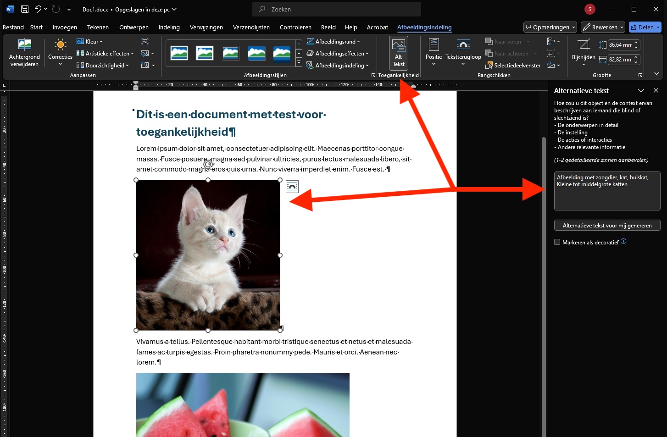This screenshot has height=437, width=667.
Task: Open the Grootte dialog launcher
Action: (640, 75)
